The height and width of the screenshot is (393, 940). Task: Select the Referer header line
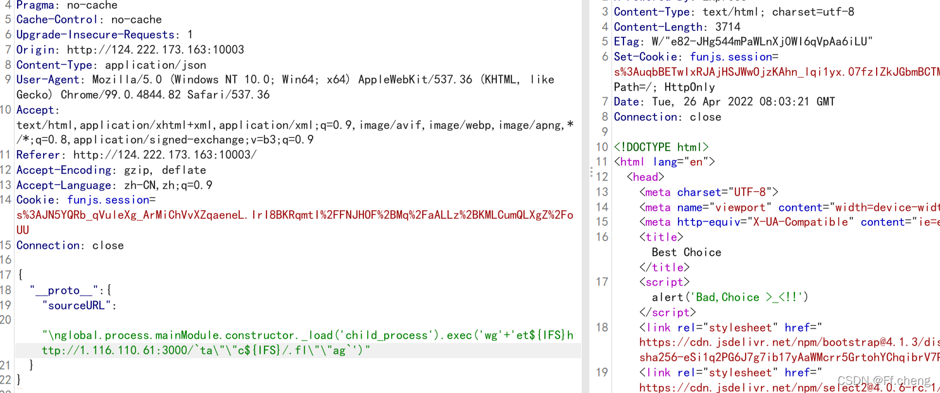137,155
